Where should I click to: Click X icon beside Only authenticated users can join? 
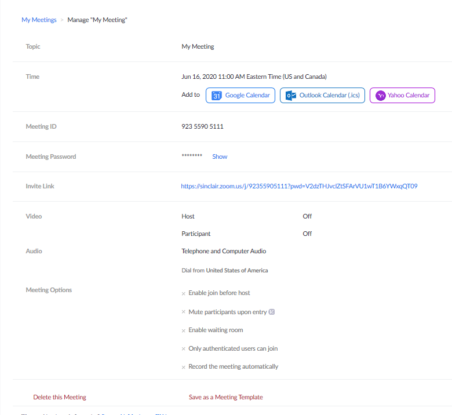[184, 350]
